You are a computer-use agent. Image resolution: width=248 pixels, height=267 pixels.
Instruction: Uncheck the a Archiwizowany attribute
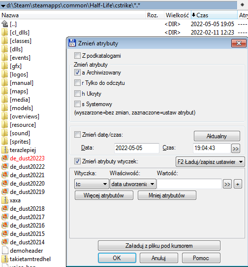click(x=77, y=73)
